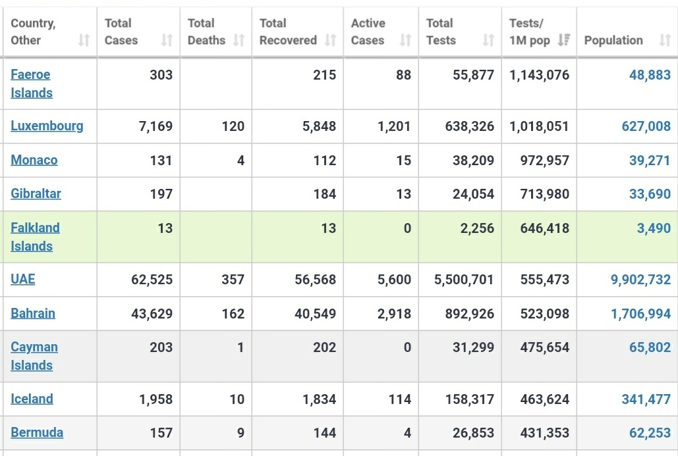Image resolution: width=678 pixels, height=456 pixels.
Task: Select the Total Cases header text
Action: pos(121,32)
